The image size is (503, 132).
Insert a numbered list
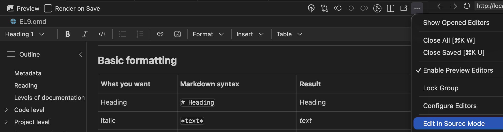pyautogui.click(x=140, y=34)
